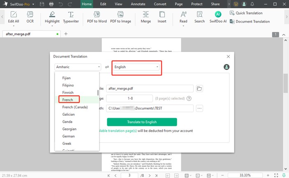Image resolution: width=289 pixels, height=178 pixels.
Task: Click the Read tool
Action: pos(183,17)
